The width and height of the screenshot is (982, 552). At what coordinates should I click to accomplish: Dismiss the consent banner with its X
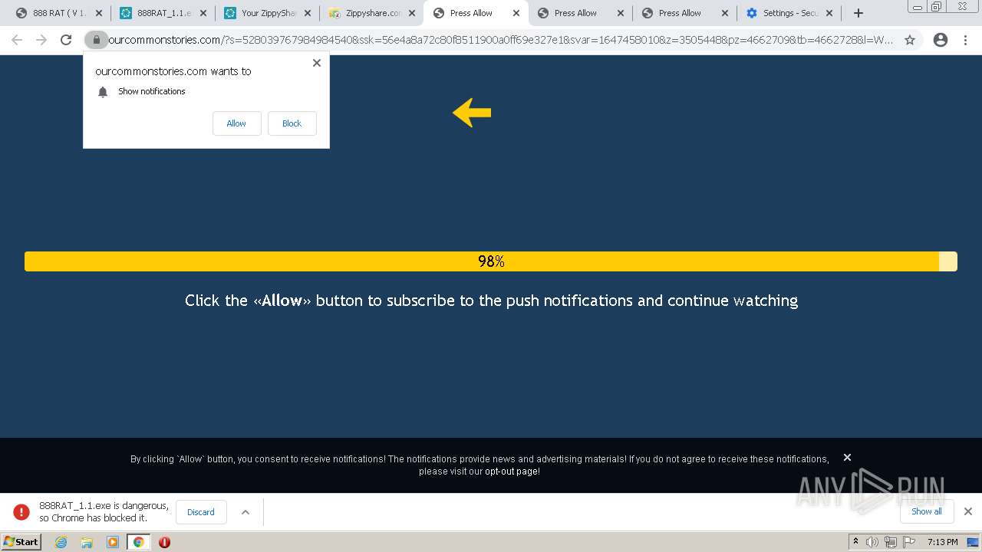point(847,457)
